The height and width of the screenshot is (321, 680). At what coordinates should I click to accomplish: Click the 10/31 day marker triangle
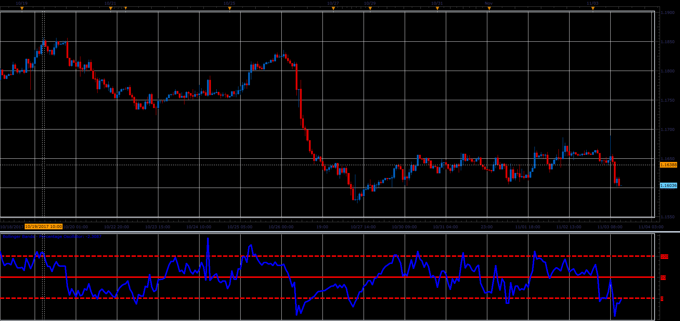click(437, 8)
